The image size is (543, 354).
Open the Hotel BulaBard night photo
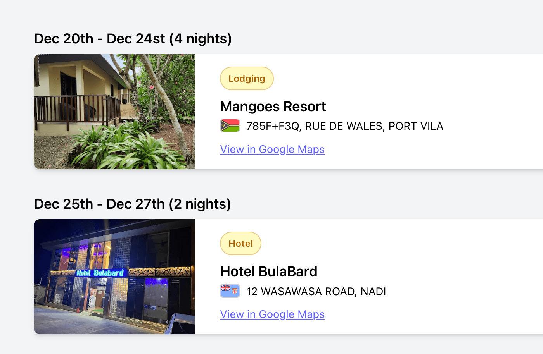click(x=114, y=277)
